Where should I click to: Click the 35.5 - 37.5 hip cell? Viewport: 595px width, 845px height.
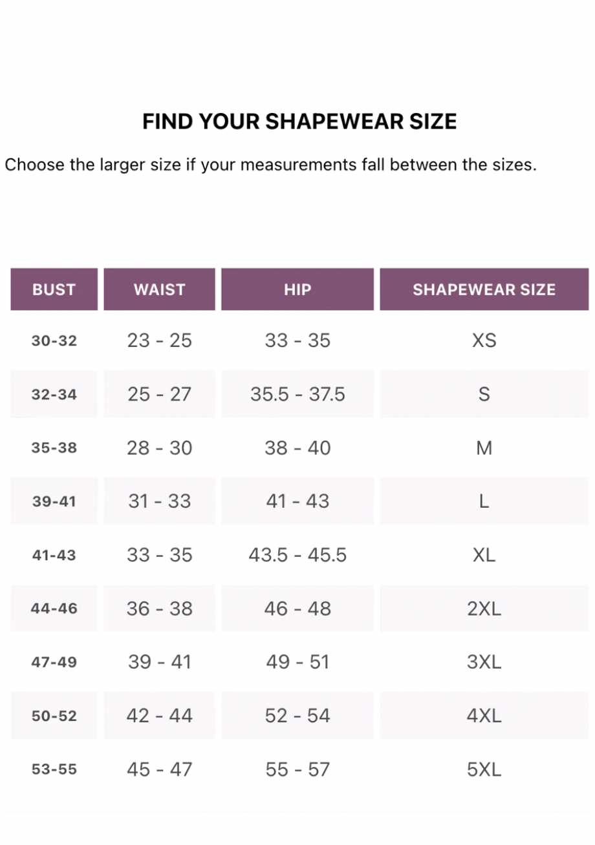click(x=297, y=394)
